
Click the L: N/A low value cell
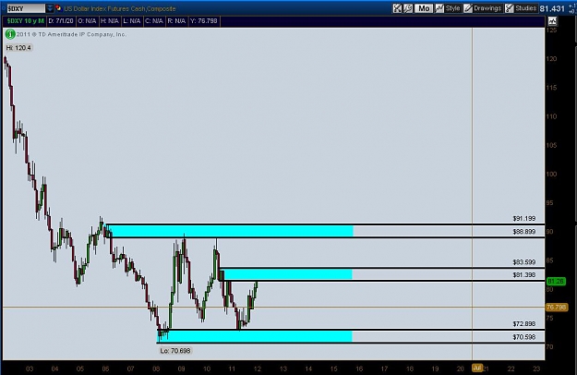[132, 21]
